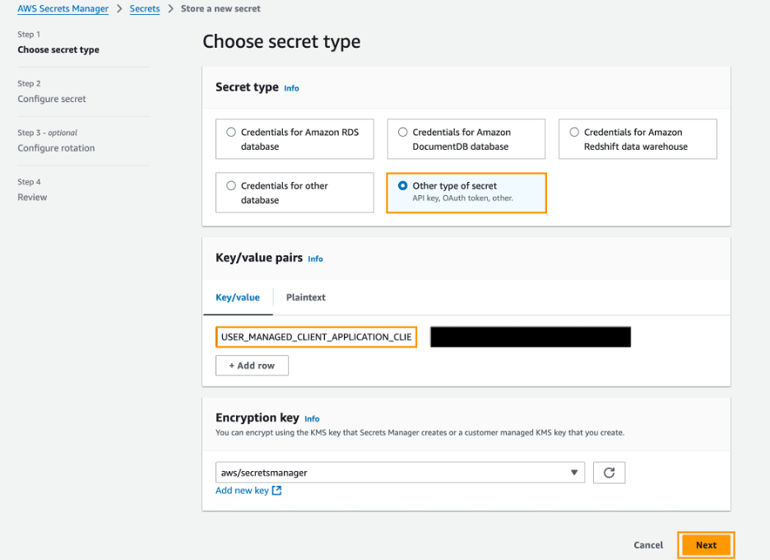Click the Add new key link
This screenshot has height=560, width=770.
pyautogui.click(x=242, y=491)
